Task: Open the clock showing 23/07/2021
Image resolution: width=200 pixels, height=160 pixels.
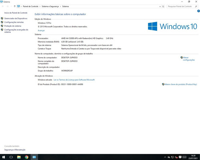Action: (193, 157)
